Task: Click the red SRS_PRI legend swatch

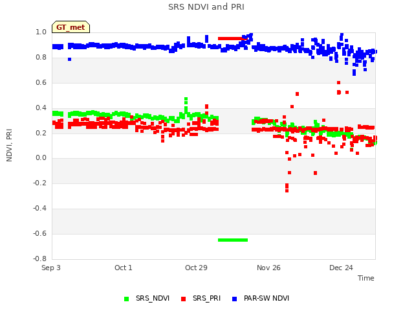Action: click(x=184, y=299)
